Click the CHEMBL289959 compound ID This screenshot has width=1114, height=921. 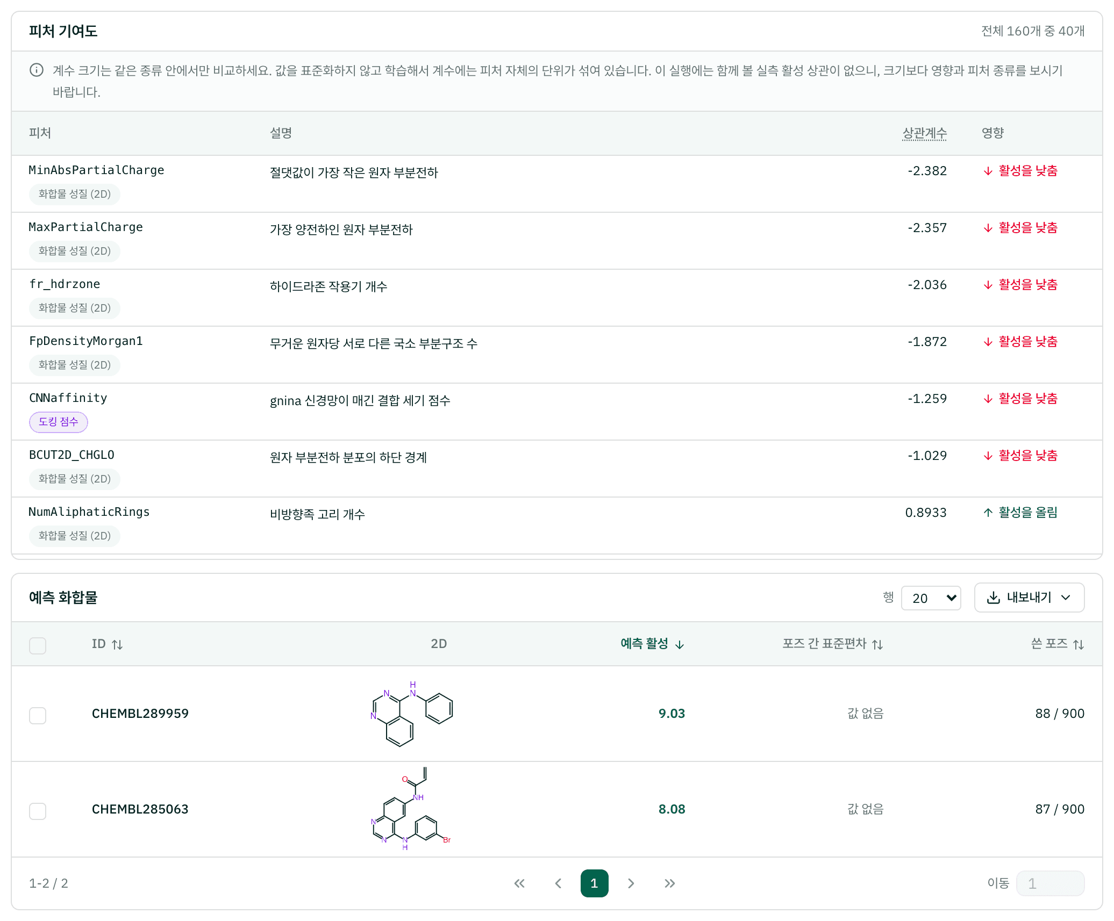click(x=140, y=714)
